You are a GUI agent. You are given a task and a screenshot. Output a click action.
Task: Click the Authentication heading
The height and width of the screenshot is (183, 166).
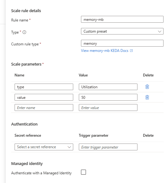[x=25, y=124]
